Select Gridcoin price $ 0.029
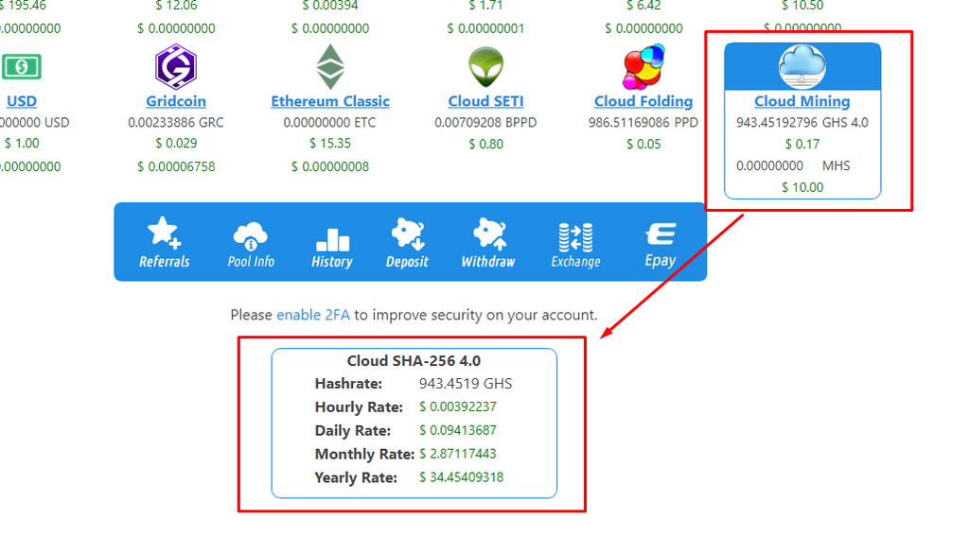 (x=176, y=144)
